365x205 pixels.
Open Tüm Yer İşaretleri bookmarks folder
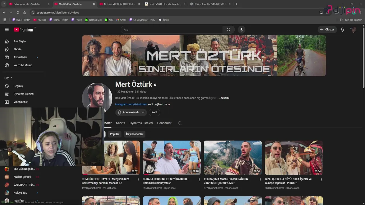click(x=351, y=20)
